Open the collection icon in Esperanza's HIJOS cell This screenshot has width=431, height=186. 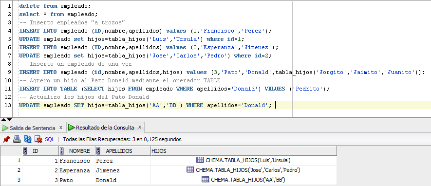[x=190, y=170]
